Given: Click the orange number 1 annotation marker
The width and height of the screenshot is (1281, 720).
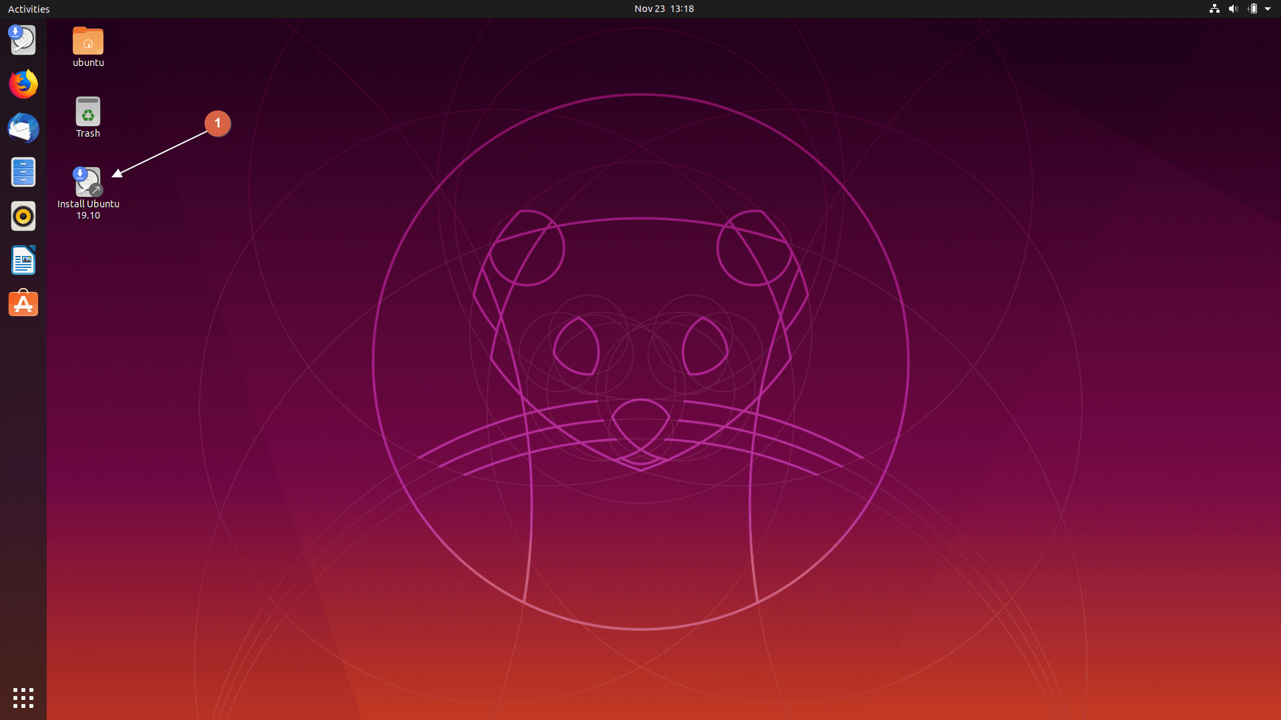Looking at the screenshot, I should 218,123.
